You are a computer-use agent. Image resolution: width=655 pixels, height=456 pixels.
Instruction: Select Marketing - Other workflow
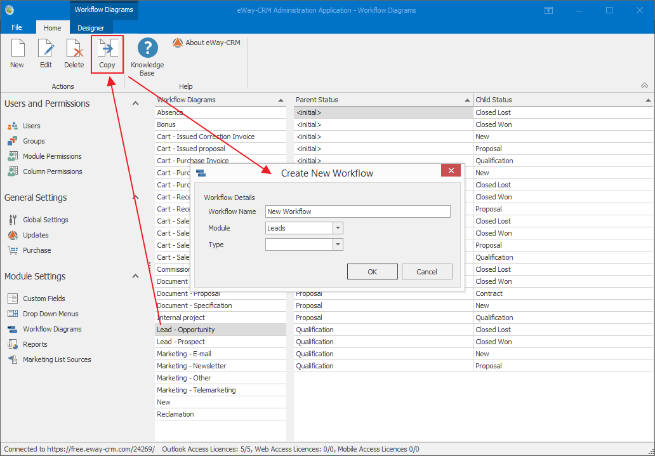[x=221, y=379]
